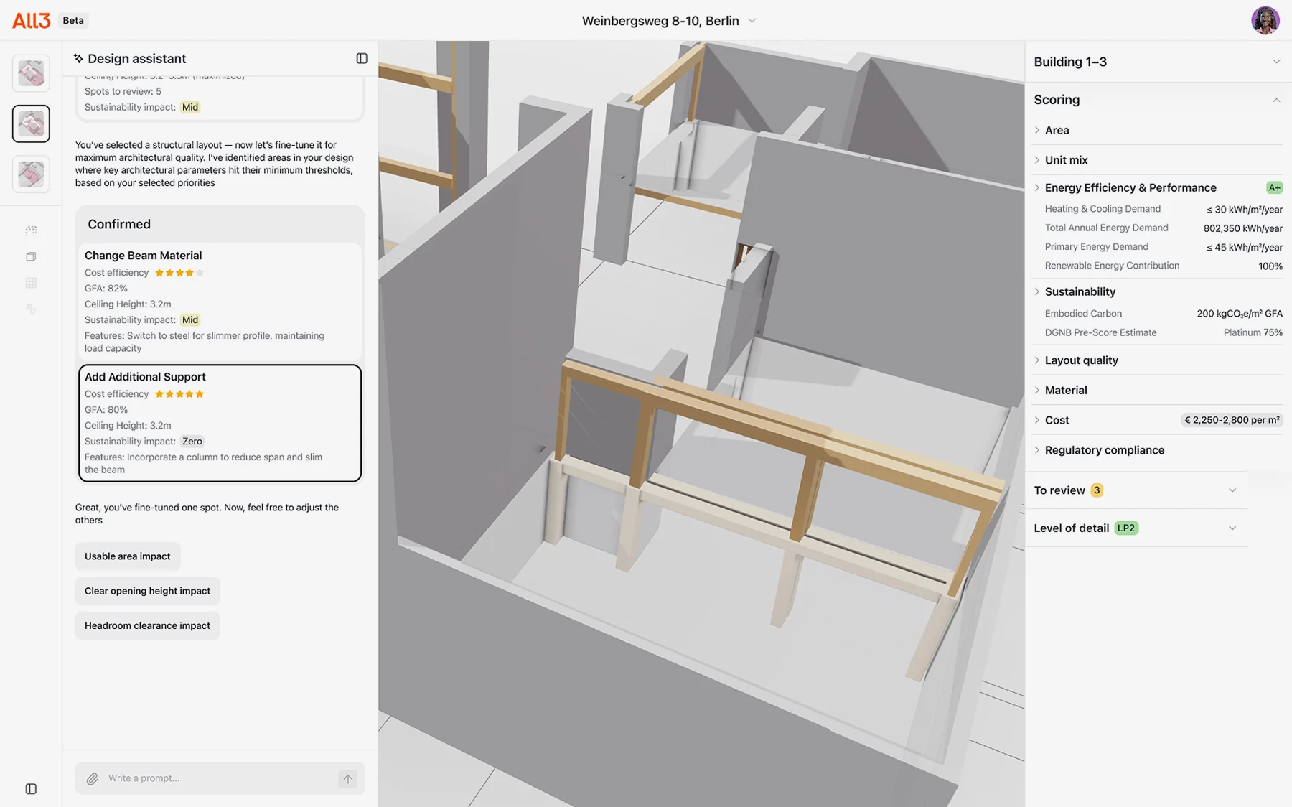Image resolution: width=1292 pixels, height=807 pixels.
Task: Collapse the Design assistant panel icon
Action: (362, 58)
